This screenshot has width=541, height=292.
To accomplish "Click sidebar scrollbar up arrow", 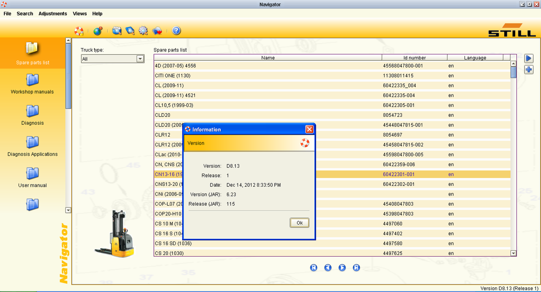I will pos(68,40).
